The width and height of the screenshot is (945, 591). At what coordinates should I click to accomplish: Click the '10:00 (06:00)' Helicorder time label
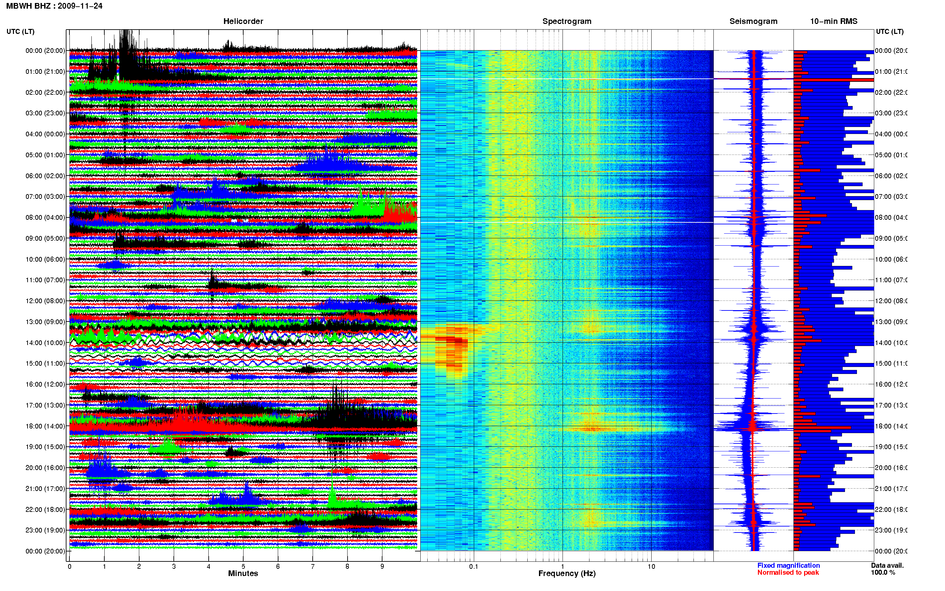point(45,259)
